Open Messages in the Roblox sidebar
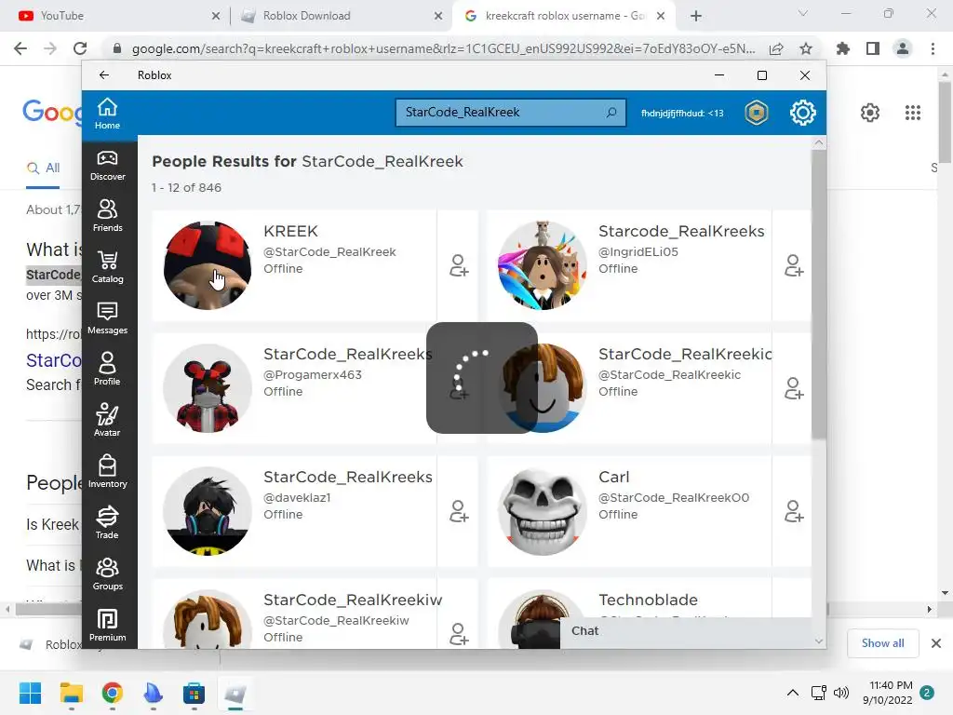953x715 pixels. [x=108, y=318]
